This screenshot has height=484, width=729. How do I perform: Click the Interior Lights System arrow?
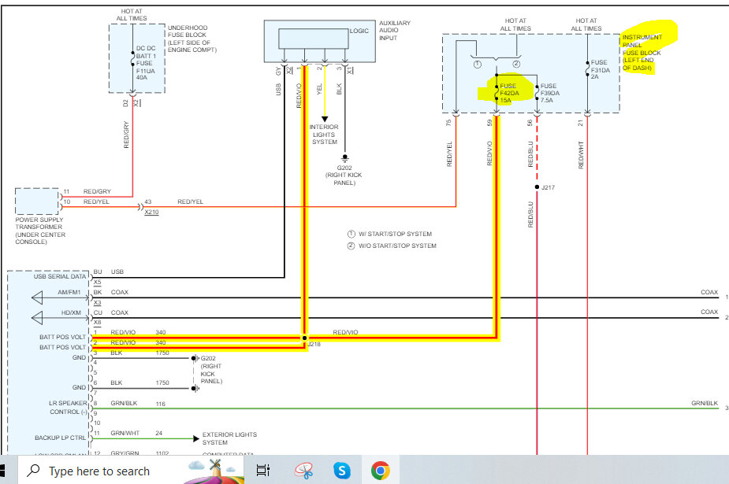(x=324, y=119)
